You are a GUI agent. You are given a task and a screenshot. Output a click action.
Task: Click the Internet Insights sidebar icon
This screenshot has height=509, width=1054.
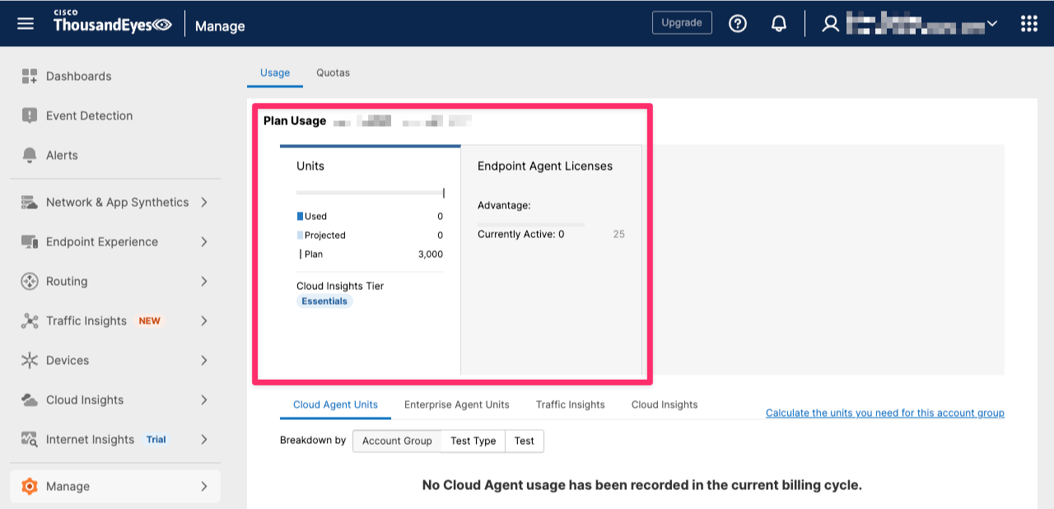pos(30,440)
